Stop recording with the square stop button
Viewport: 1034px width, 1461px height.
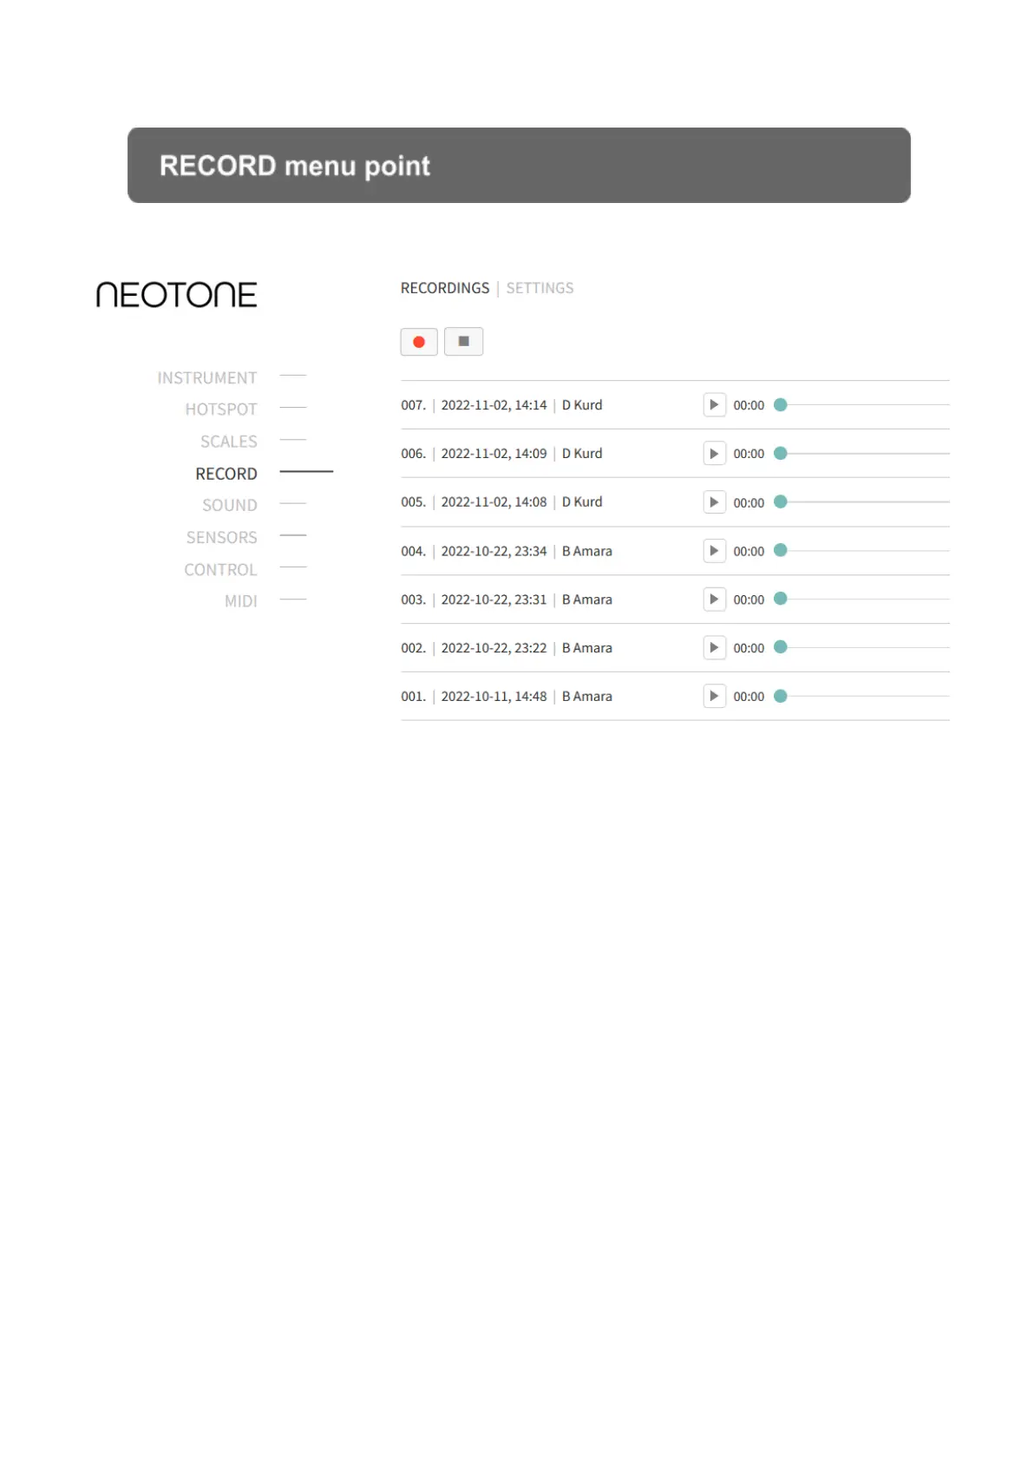463,342
